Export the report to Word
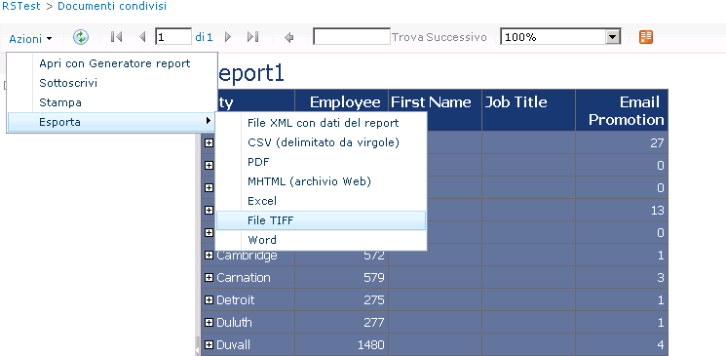This screenshot has width=726, height=356. [262, 240]
